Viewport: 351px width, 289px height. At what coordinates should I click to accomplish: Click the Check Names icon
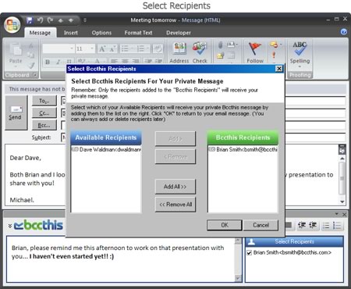click(x=200, y=49)
